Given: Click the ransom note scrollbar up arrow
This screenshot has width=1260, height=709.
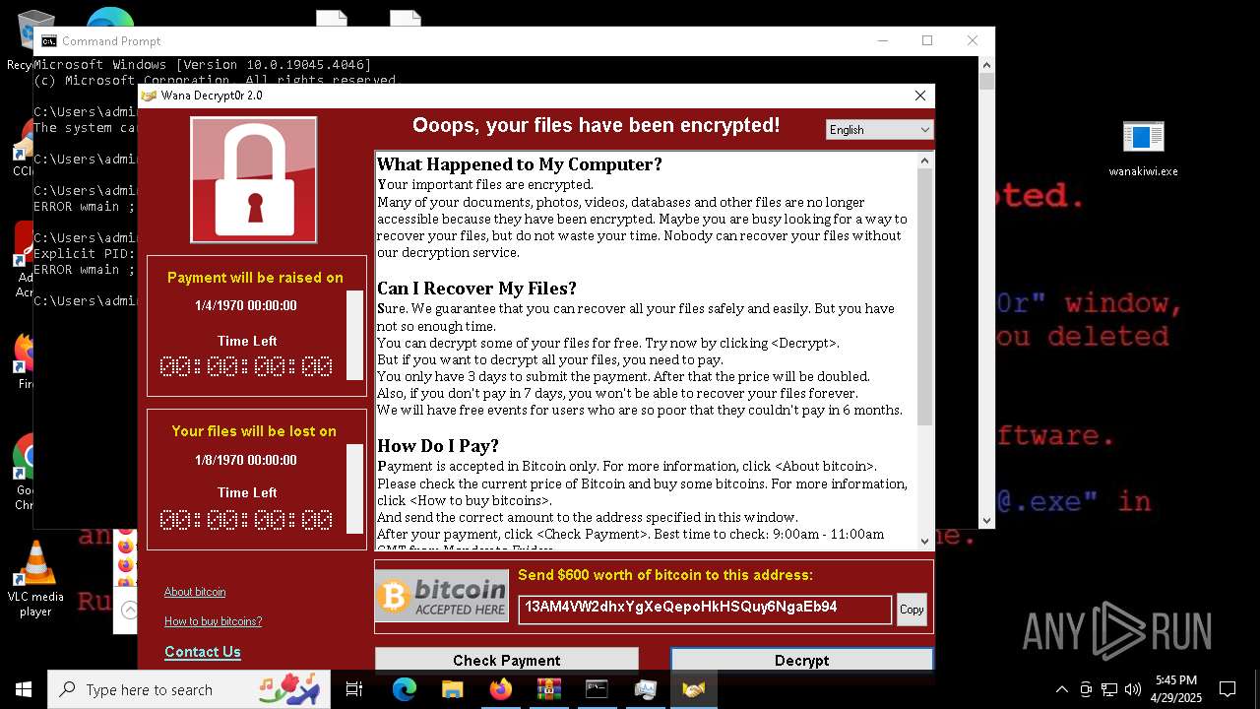Looking at the screenshot, I should pos(924,161).
